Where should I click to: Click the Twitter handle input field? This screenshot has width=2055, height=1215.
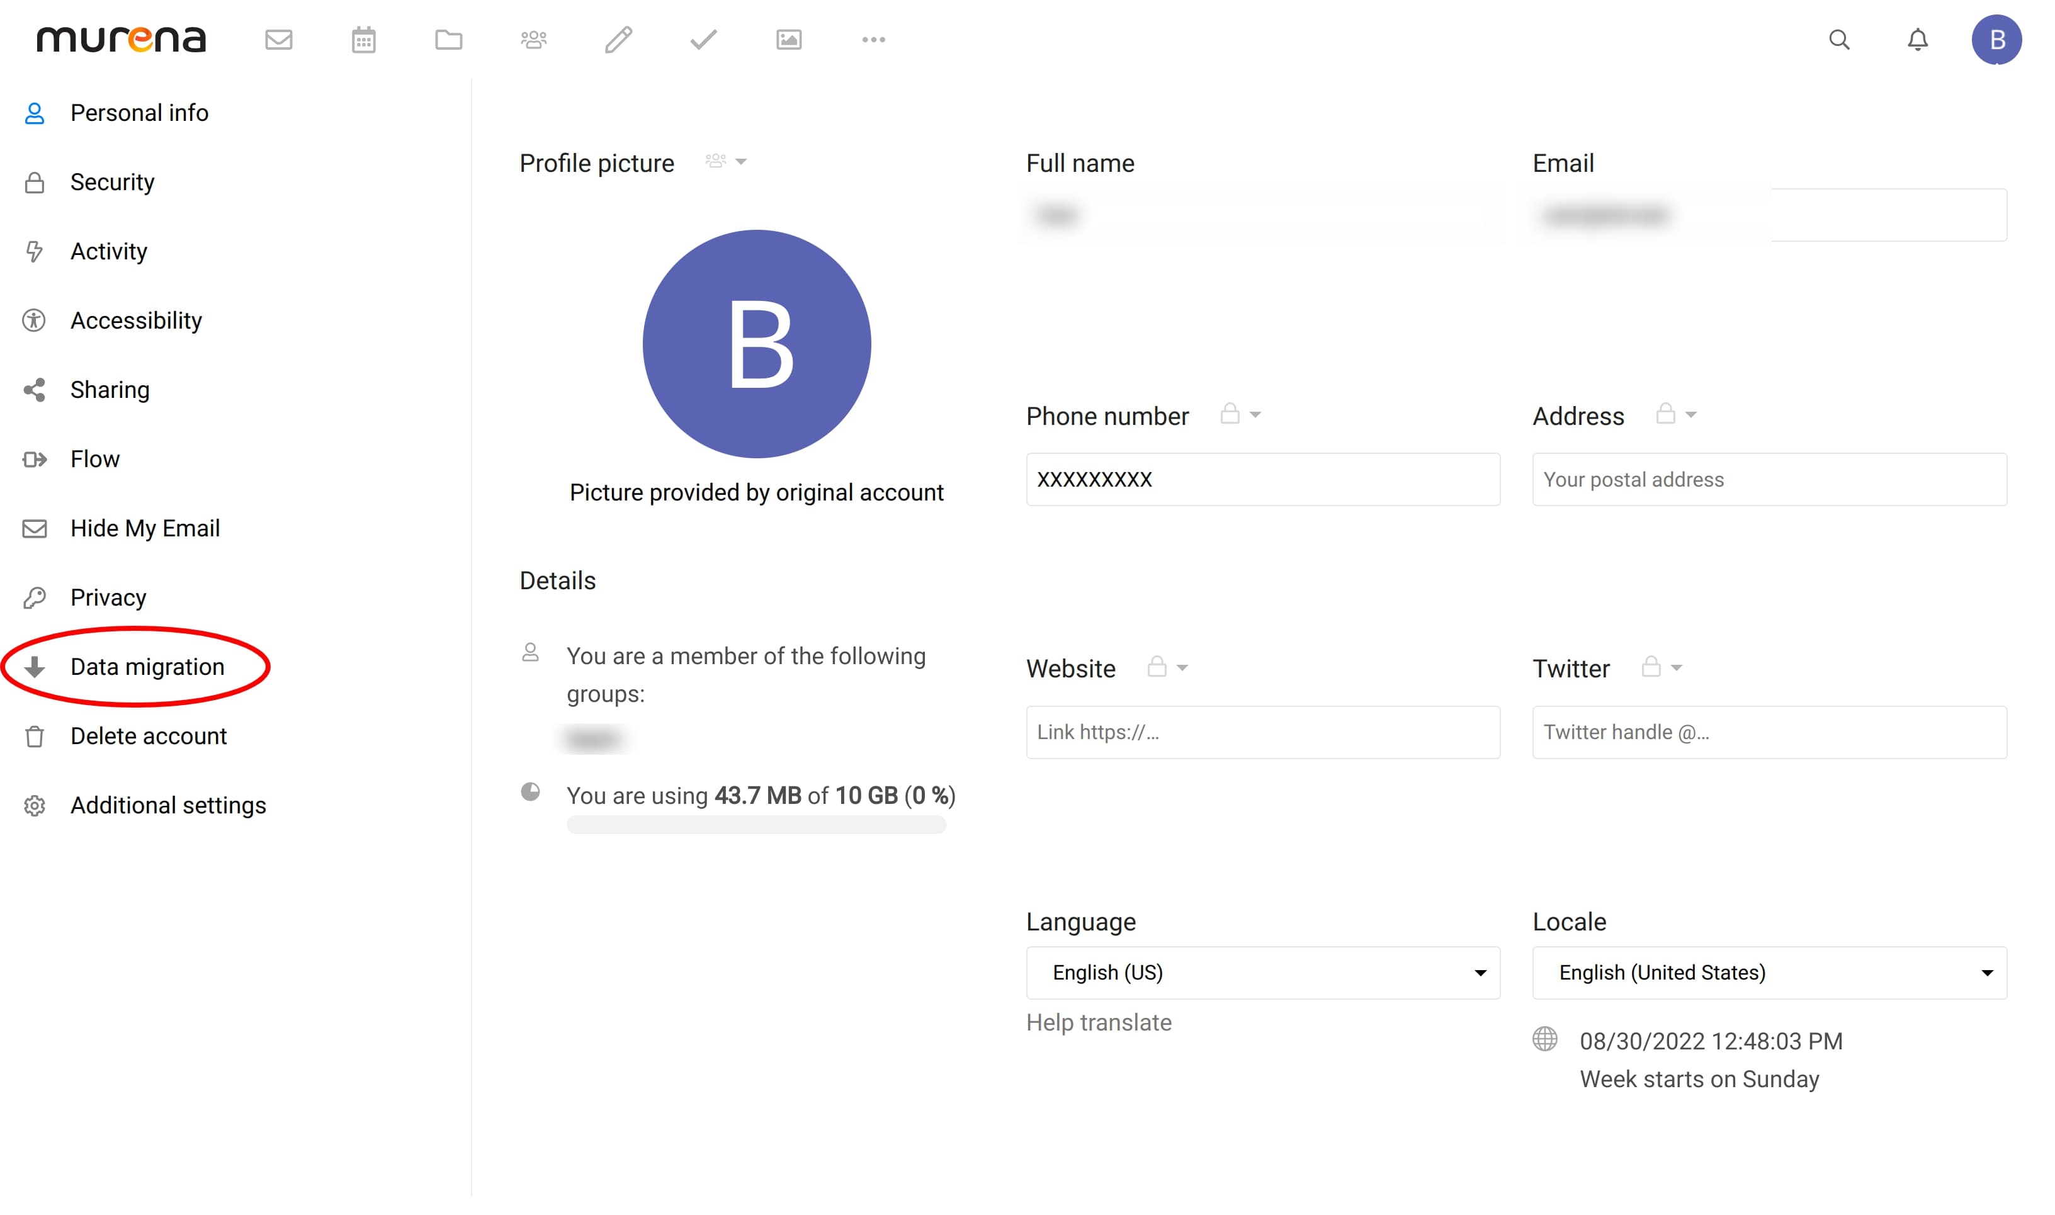(1768, 732)
